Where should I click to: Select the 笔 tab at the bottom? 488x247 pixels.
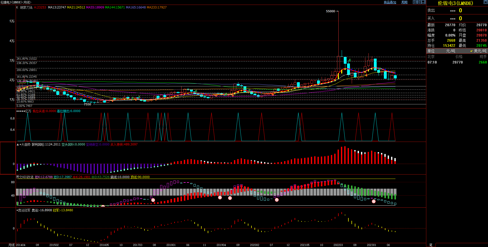(x=431, y=245)
